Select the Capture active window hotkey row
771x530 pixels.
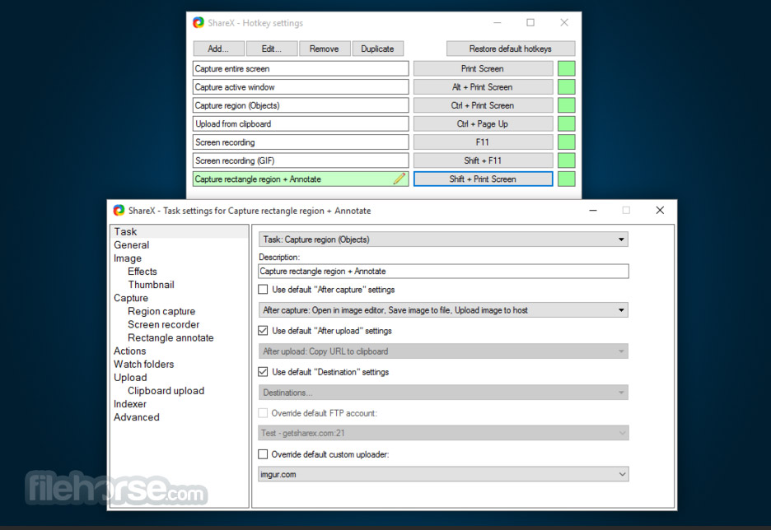[x=301, y=87]
